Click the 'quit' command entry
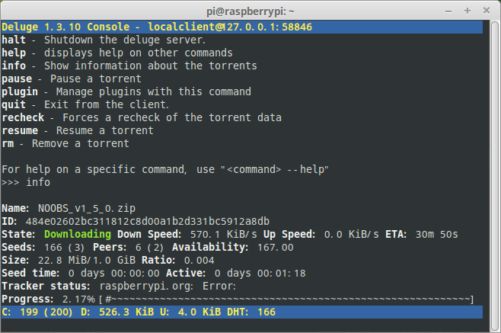Screen dimensions: 501x333 point(15,104)
